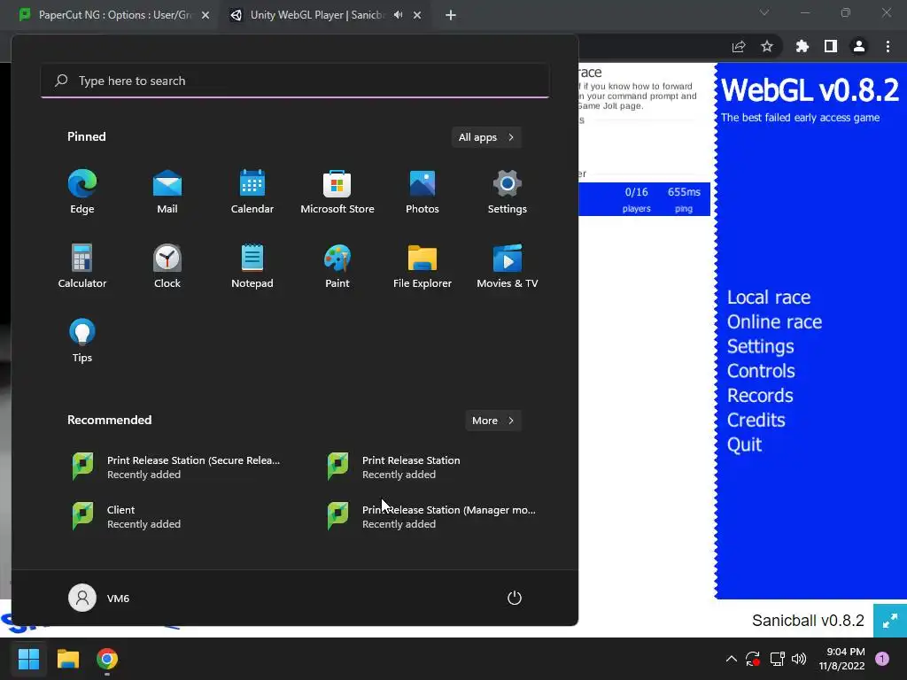Select Online race in Sanicball menu
907x680 pixels.
tap(774, 321)
